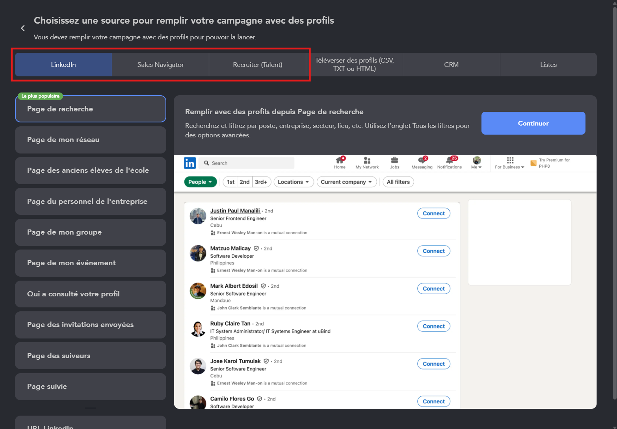
Task: Click Mark Albert Edosil's profile photo
Action: (x=198, y=291)
